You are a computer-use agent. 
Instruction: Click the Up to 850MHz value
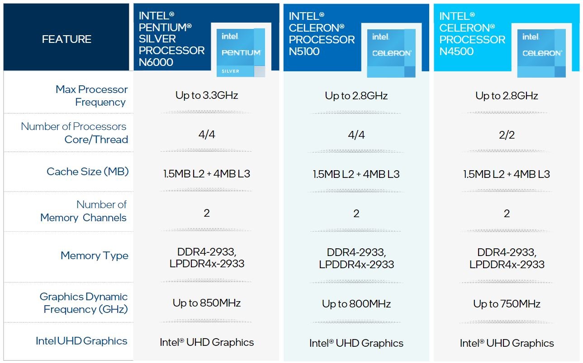tap(207, 303)
